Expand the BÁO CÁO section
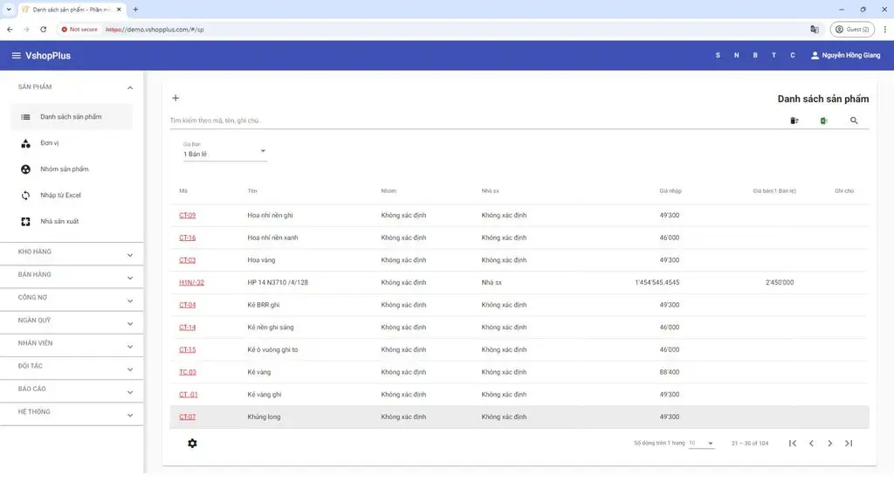The width and height of the screenshot is (894, 503). pyautogui.click(x=72, y=390)
